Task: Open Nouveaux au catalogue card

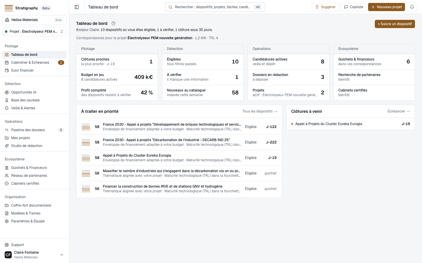Action: tap(203, 93)
